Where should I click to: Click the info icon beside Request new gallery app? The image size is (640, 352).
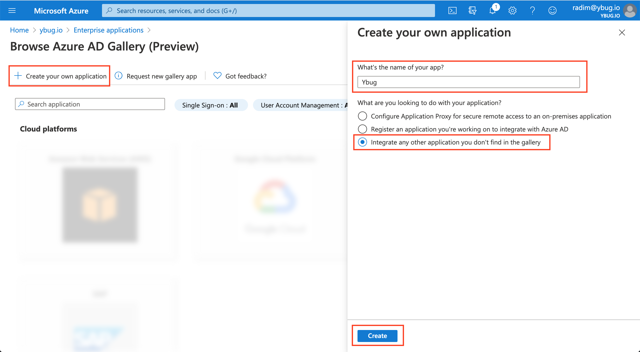118,75
